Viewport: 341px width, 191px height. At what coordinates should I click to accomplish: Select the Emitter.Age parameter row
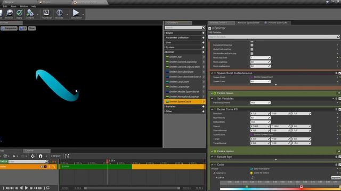click(185, 57)
